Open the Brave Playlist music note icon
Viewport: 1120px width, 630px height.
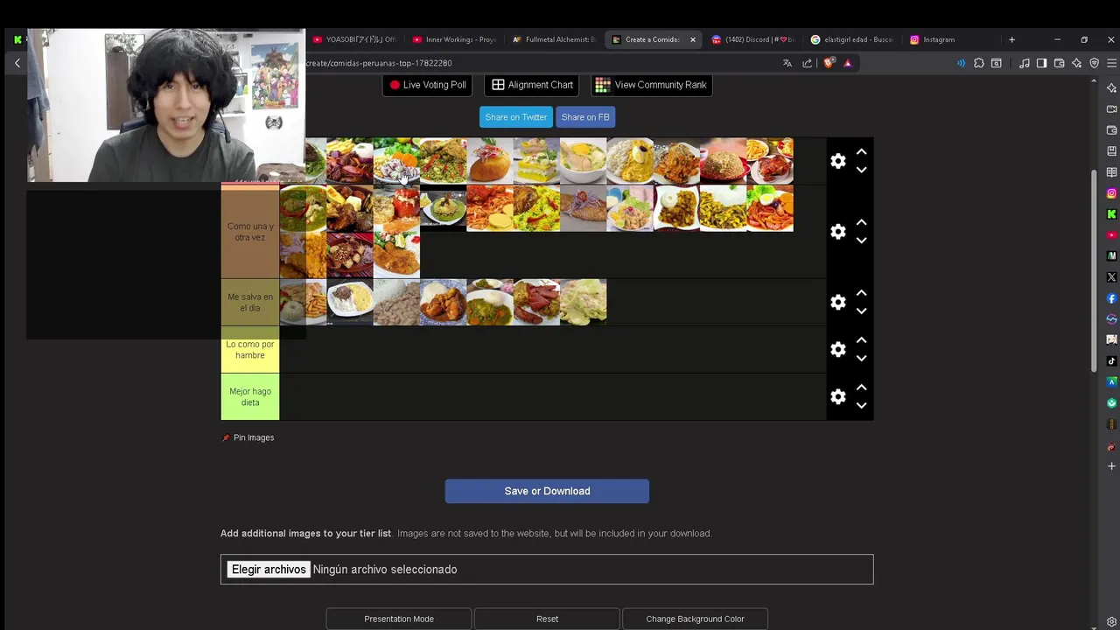[1024, 63]
